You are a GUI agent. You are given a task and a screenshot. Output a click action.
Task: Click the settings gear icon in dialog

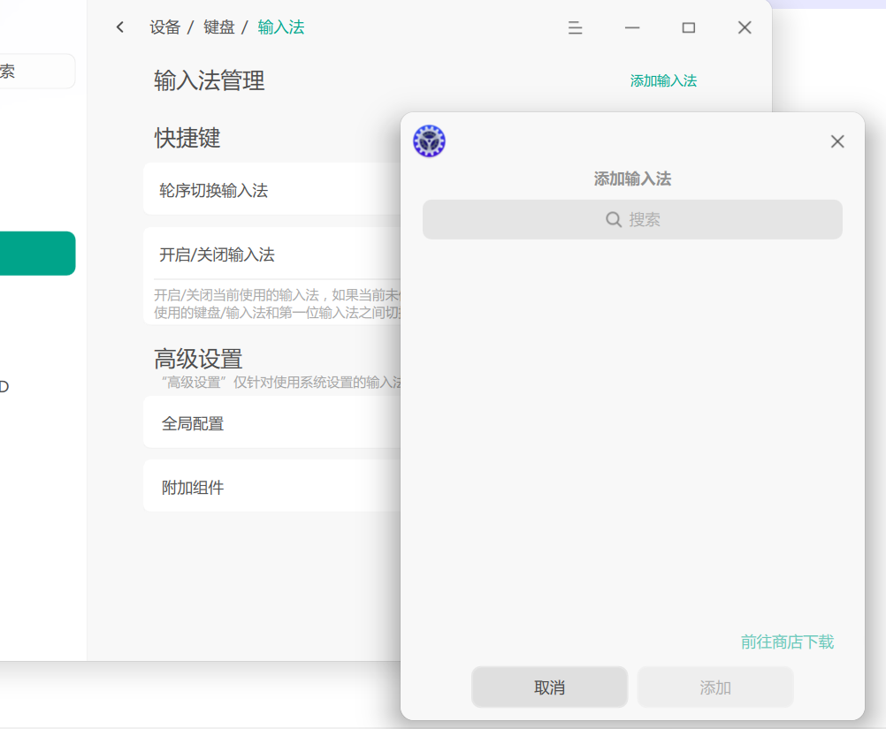click(429, 141)
